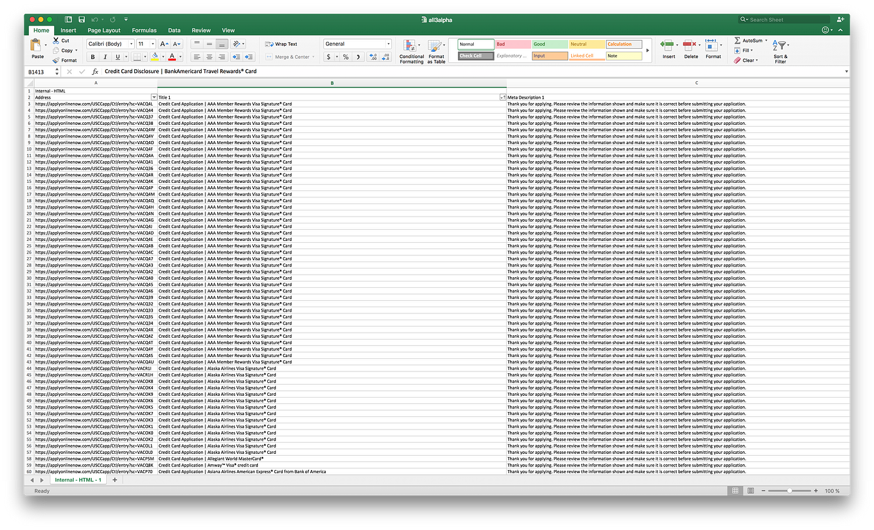The width and height of the screenshot is (874, 530).
Task: Add a new sheet with plus button
Action: coord(115,480)
